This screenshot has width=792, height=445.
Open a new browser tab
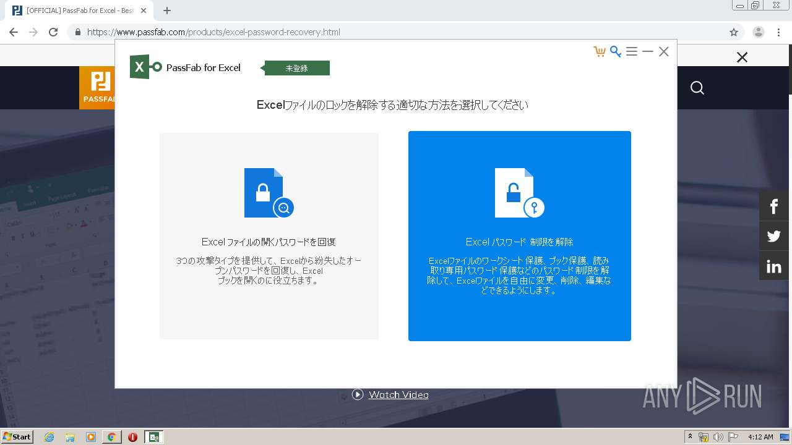(167, 11)
